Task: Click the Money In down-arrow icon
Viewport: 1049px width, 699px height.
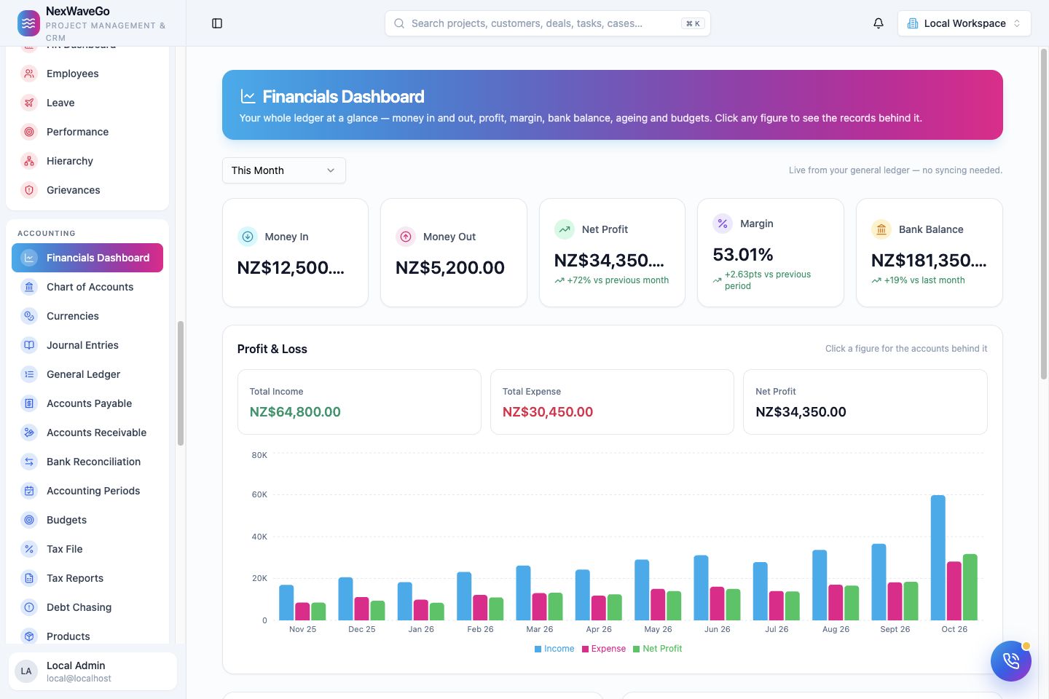Action: coord(248,237)
